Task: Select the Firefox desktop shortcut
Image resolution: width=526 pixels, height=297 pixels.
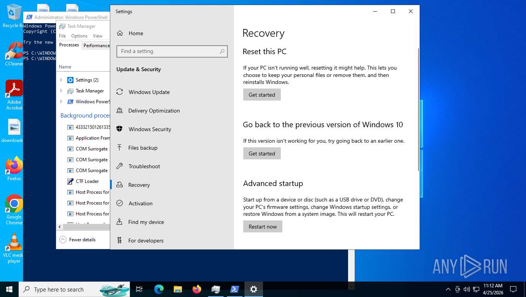Action: click(x=14, y=169)
